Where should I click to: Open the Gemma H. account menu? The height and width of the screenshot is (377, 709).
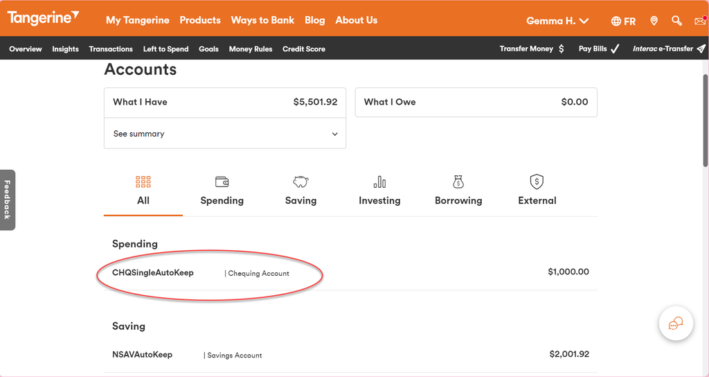click(557, 21)
